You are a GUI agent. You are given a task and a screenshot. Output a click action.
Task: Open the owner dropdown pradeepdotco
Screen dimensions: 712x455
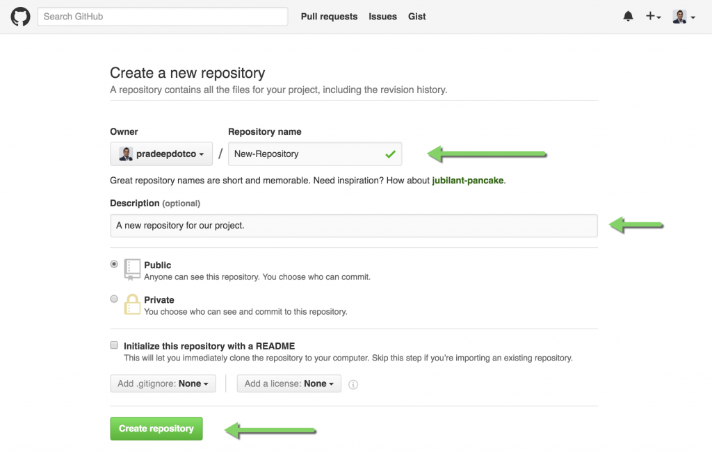pos(161,154)
